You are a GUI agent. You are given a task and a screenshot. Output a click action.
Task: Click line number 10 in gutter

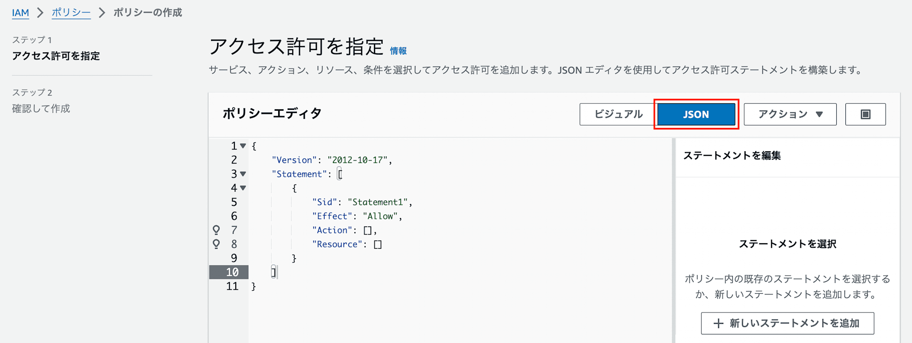tap(232, 272)
